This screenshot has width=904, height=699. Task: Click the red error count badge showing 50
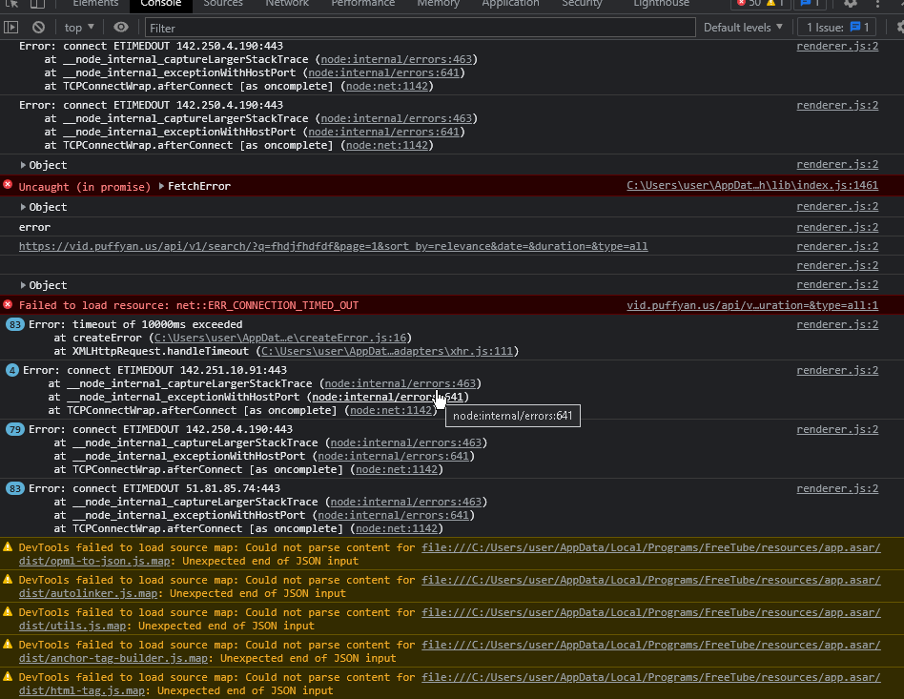pos(749,3)
